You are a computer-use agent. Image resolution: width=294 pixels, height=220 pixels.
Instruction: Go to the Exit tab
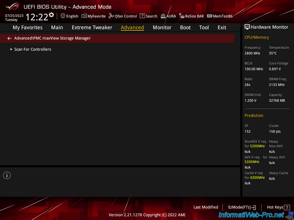(222, 27)
